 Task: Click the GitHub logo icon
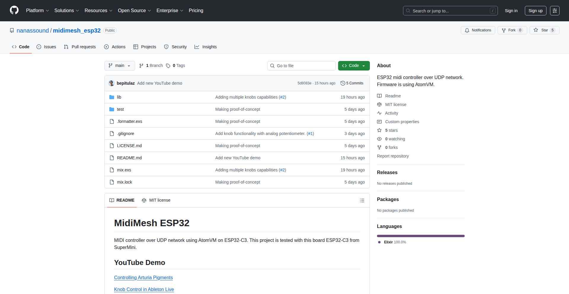click(x=14, y=10)
